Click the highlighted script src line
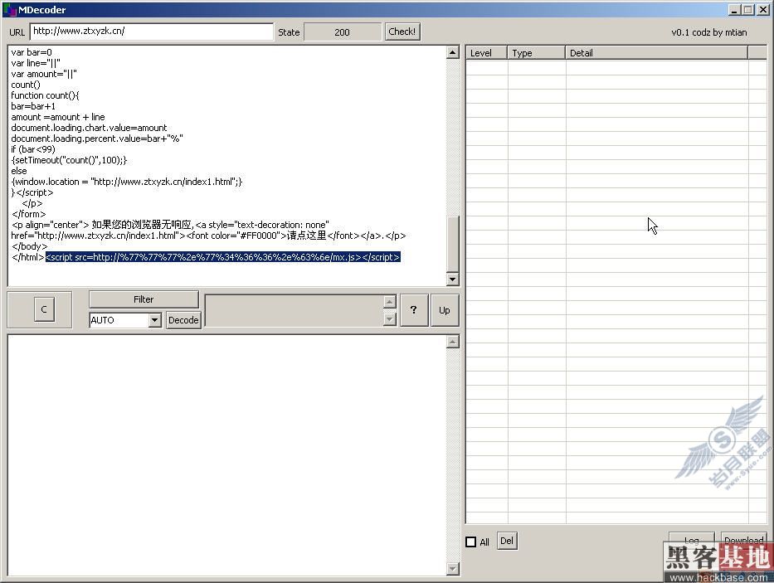This screenshot has width=774, height=583. [x=222, y=257]
